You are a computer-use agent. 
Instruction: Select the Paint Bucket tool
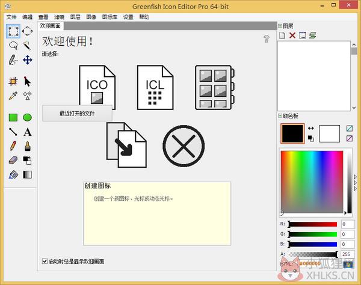point(13,174)
